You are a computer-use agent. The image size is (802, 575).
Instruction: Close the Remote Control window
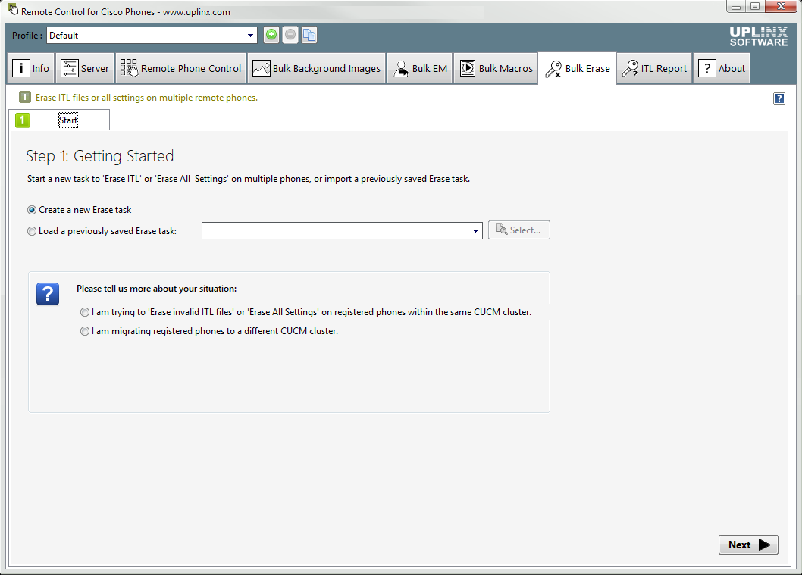(781, 7)
